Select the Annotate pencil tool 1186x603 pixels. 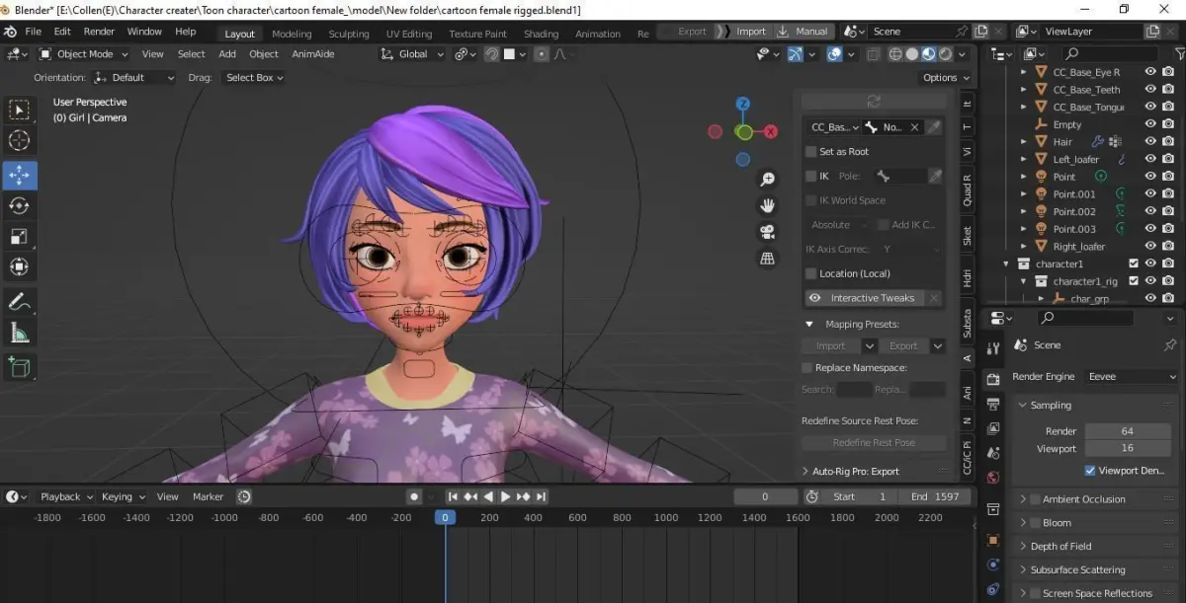pos(20,302)
